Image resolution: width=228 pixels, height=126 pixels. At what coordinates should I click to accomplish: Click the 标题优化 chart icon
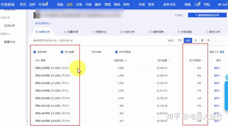point(93,32)
